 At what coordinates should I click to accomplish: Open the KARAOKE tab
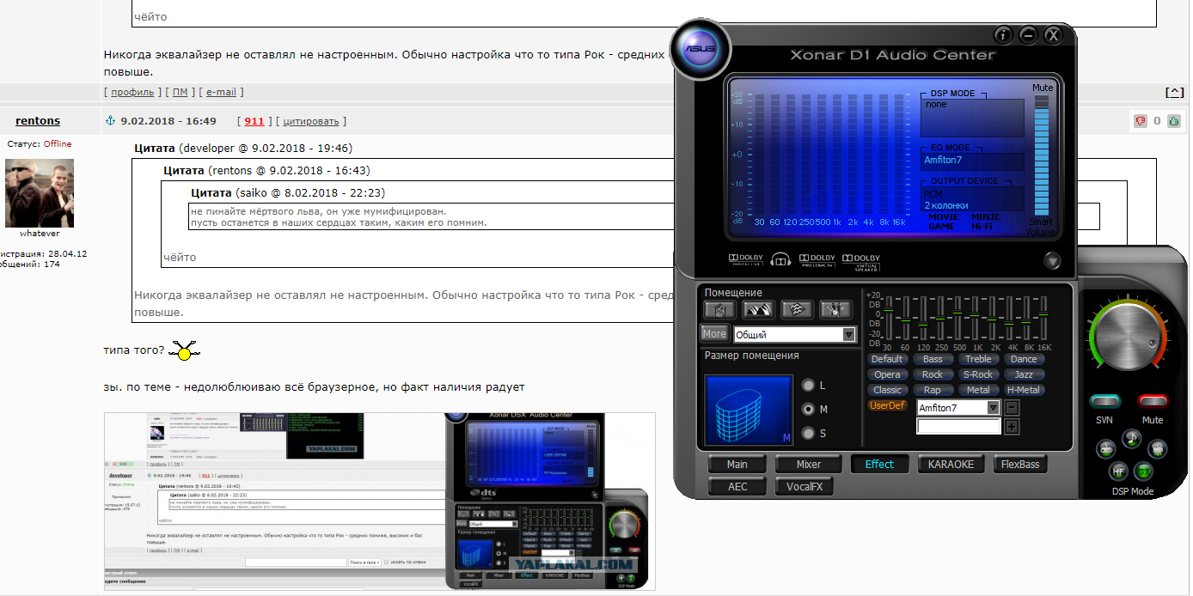click(951, 465)
